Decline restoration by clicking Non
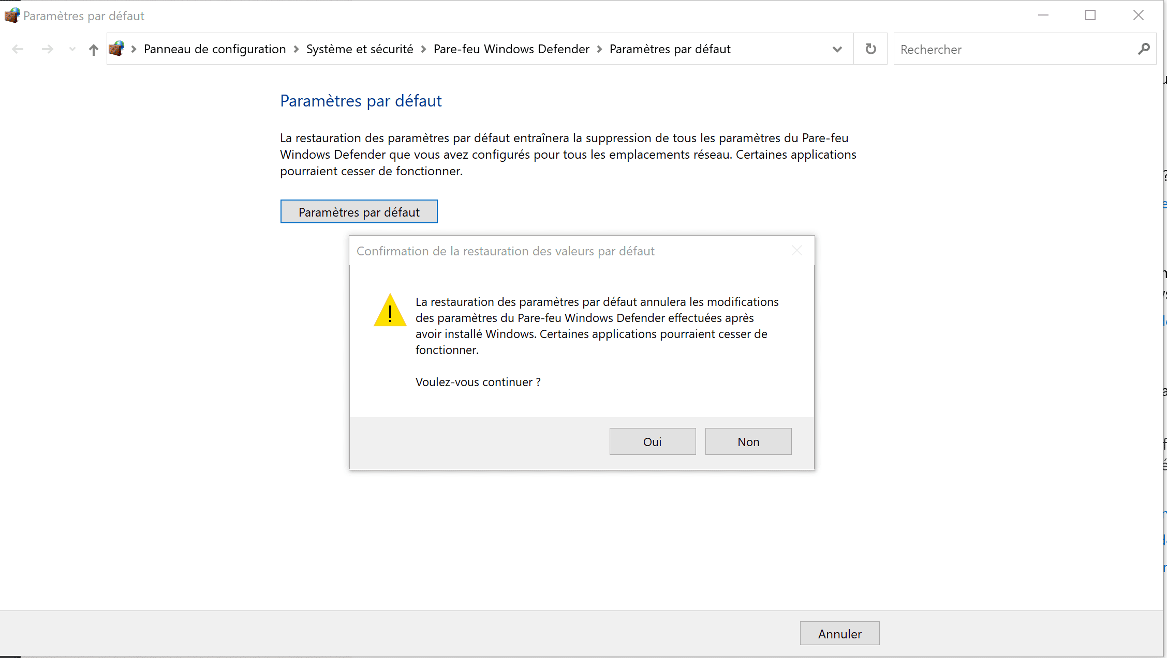 [x=748, y=441]
